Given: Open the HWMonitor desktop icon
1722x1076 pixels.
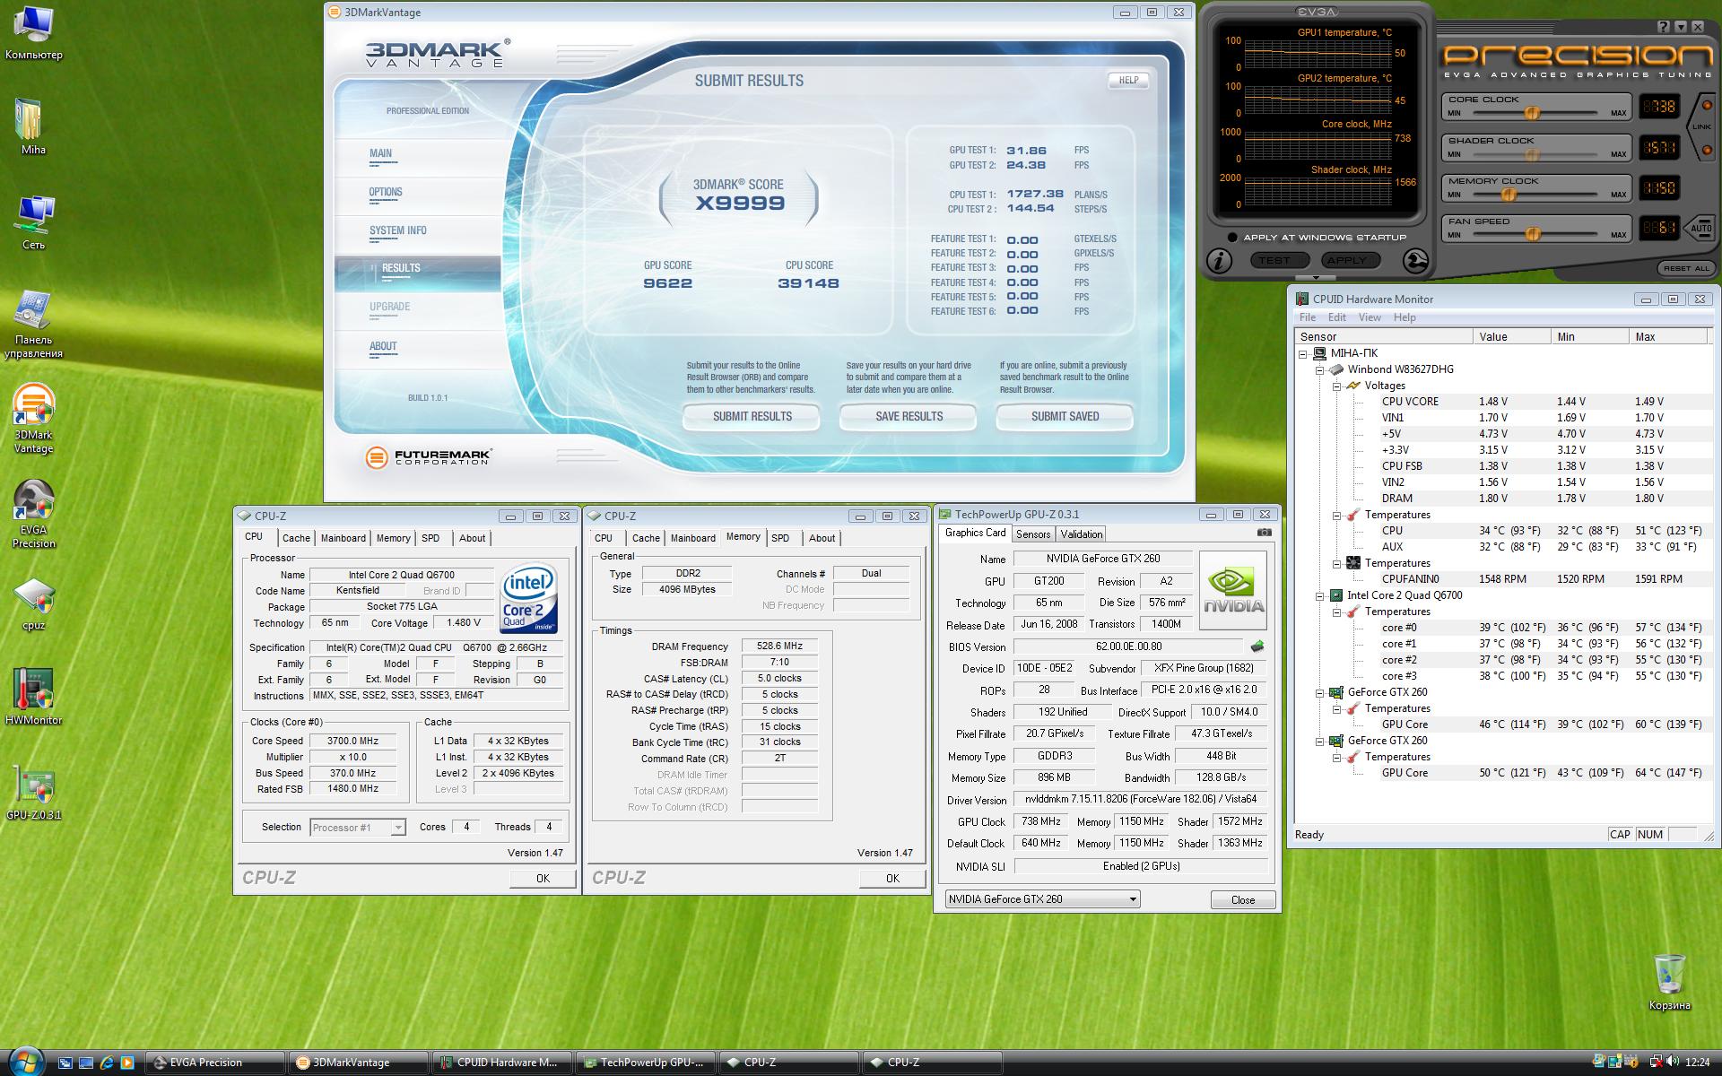Looking at the screenshot, I should pyautogui.click(x=33, y=698).
